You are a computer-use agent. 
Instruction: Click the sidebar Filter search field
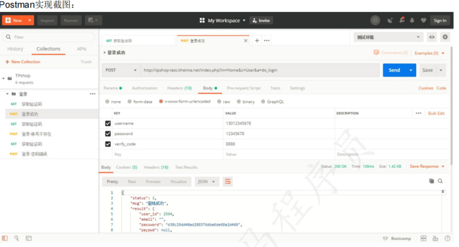(x=49, y=37)
